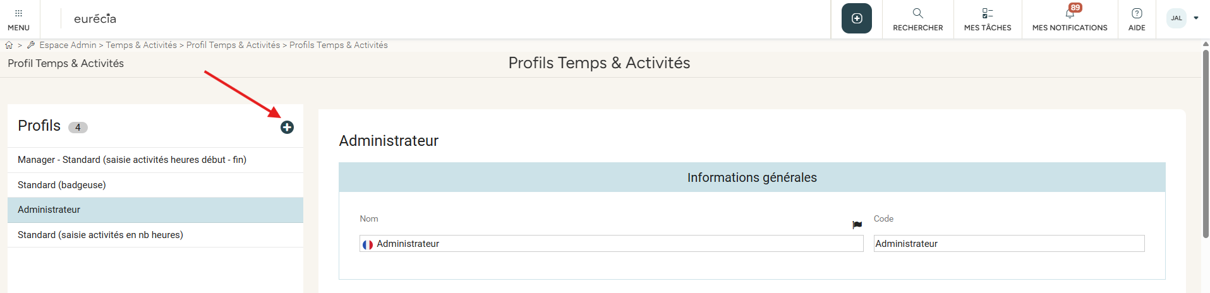Click the plus icon to add profile
This screenshot has height=293, width=1210.
coord(287,128)
